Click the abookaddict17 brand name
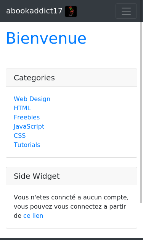143x240 pixels. pos(34,11)
